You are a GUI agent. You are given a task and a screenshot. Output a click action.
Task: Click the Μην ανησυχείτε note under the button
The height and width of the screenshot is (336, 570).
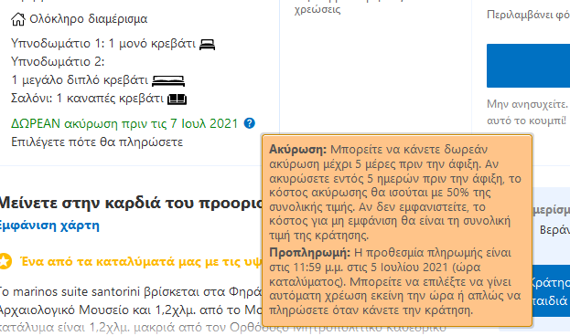528,112
